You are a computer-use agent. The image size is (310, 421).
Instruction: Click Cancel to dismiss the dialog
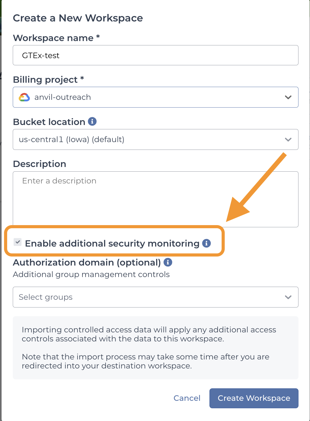tap(186, 398)
